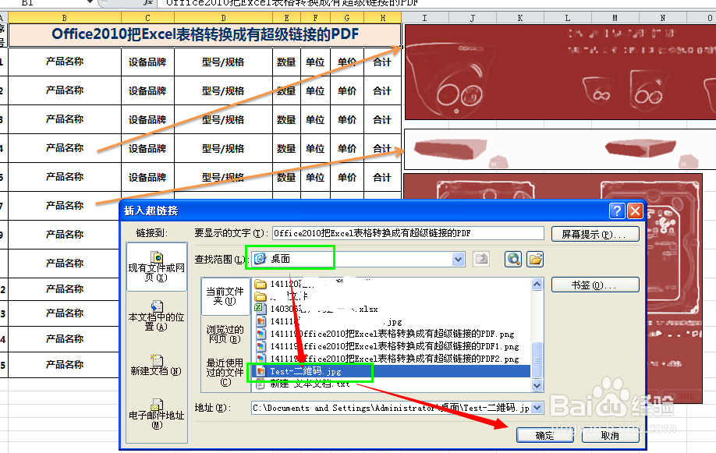Select Test-二维码.jpg file

[306, 371]
